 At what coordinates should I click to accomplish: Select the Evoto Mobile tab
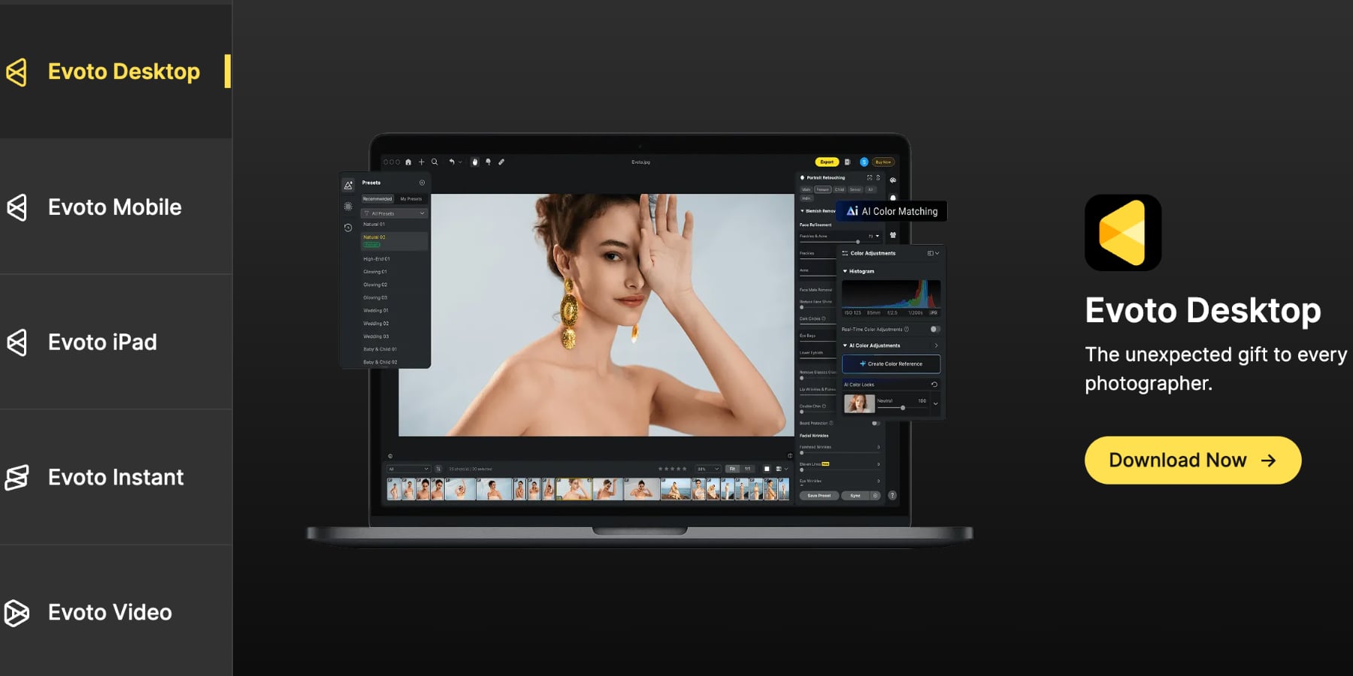(x=115, y=207)
